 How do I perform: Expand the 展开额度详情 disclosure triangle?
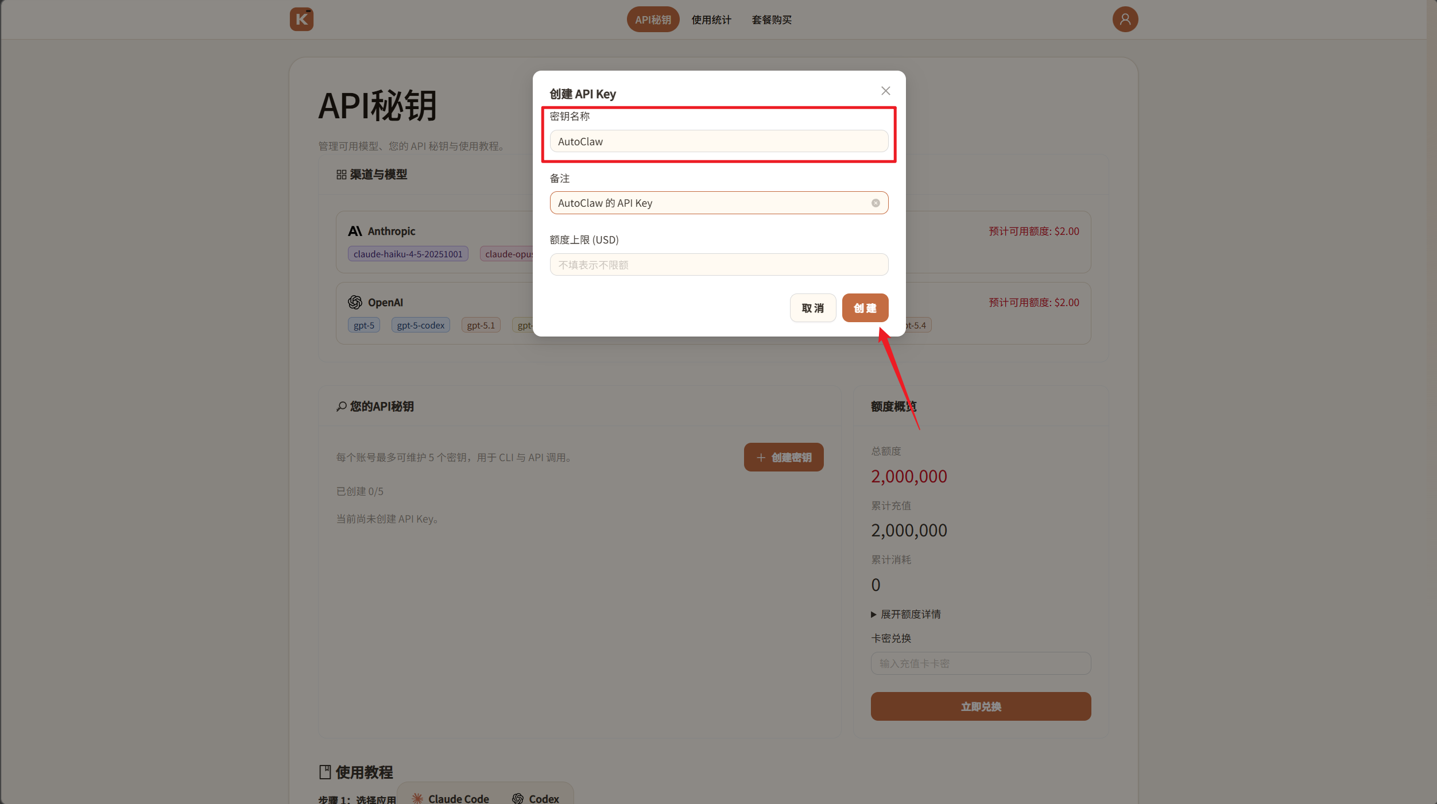[x=873, y=614]
